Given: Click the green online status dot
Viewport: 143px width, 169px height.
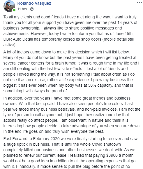Looking at the screenshot, I should pyautogui.click(x=14, y=10).
